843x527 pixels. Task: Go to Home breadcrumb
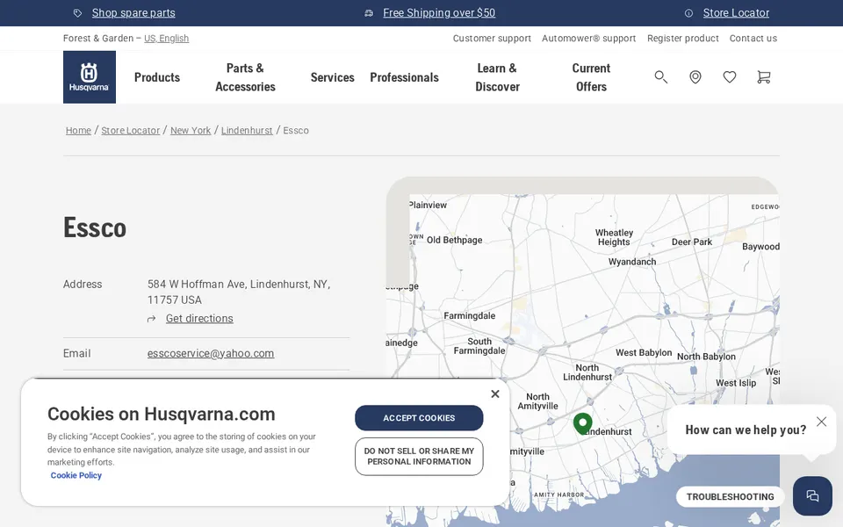tap(78, 131)
